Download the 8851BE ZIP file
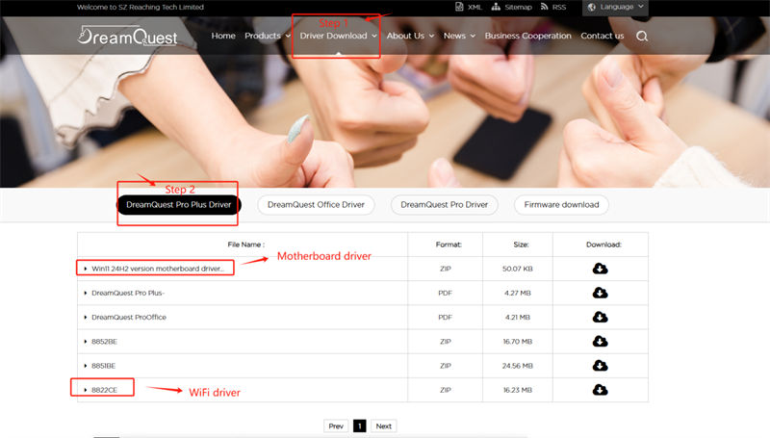This screenshot has height=438, width=770. (600, 366)
